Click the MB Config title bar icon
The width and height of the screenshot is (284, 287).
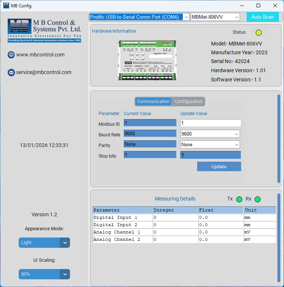6,5
